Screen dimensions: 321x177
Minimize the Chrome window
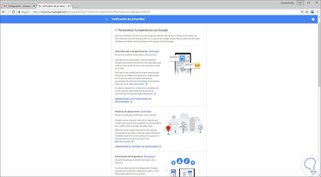coord(300,3)
